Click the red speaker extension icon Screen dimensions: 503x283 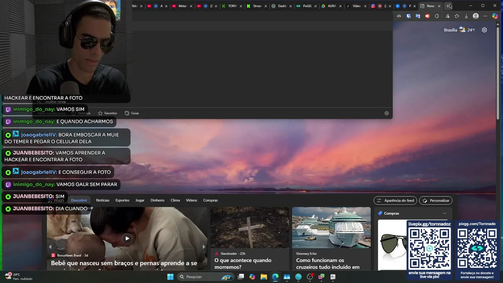click(x=427, y=16)
